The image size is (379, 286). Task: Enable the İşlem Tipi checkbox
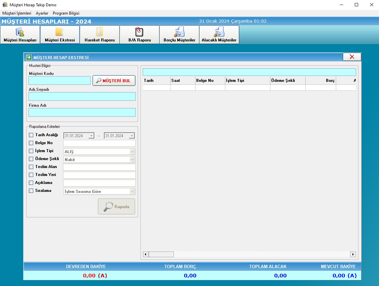[31, 151]
